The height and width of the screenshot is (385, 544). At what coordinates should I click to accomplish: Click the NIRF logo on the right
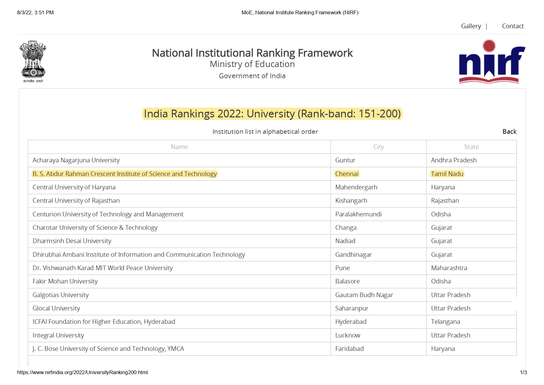click(492, 62)
